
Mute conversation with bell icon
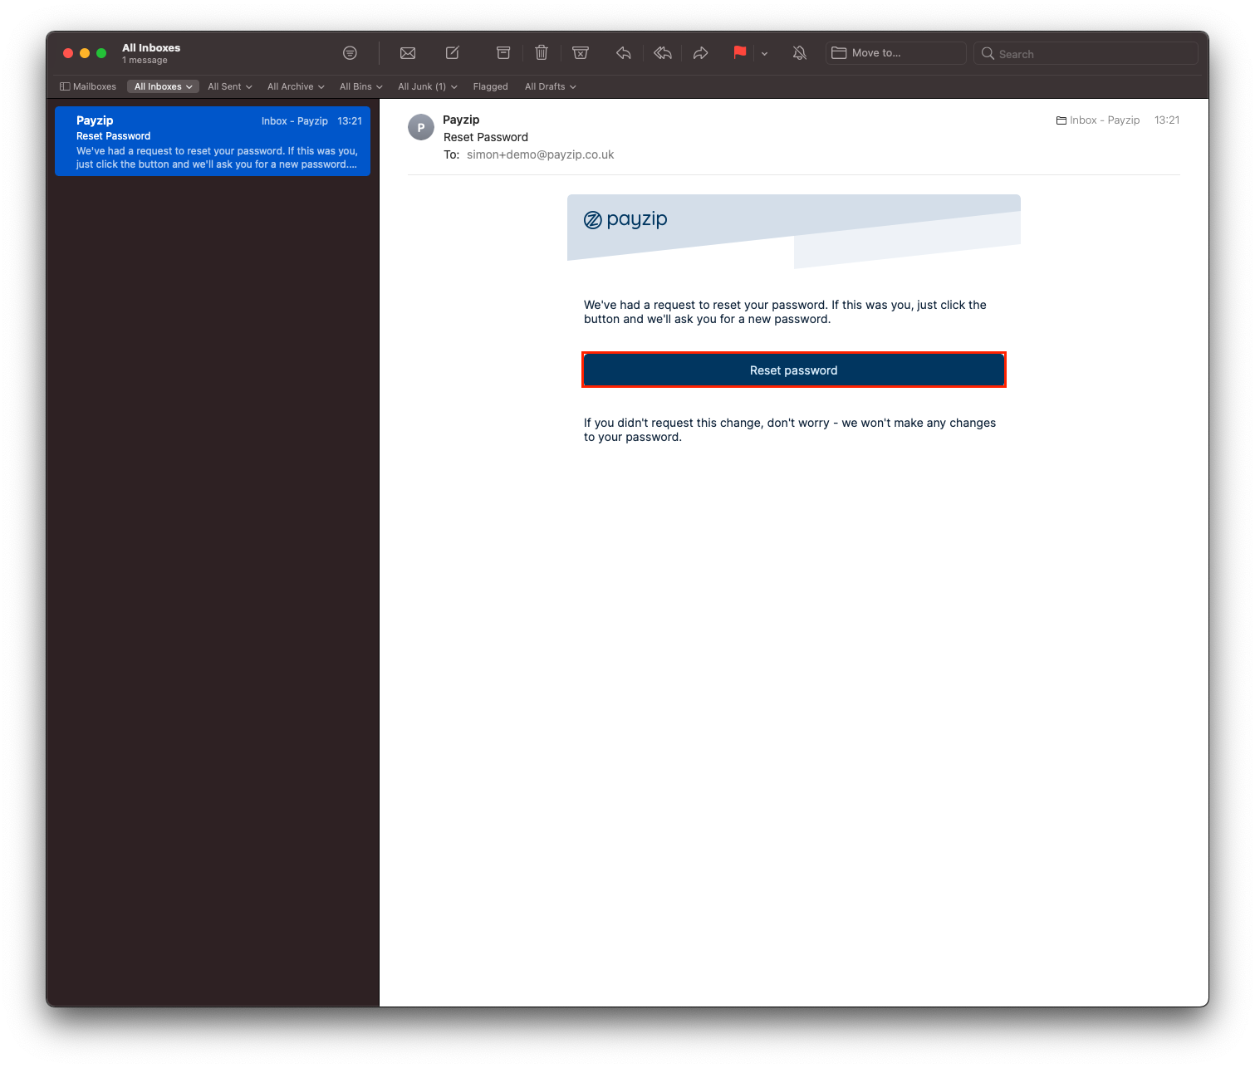[799, 53]
